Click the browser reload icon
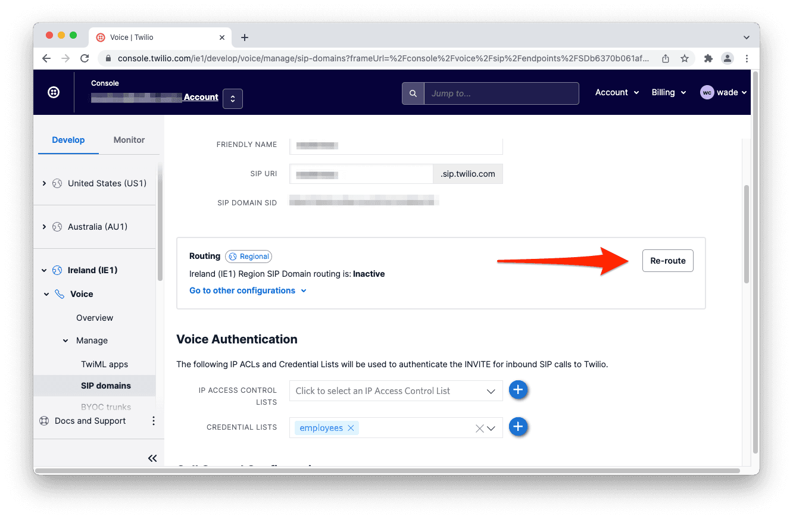The width and height of the screenshot is (793, 519). (85, 58)
